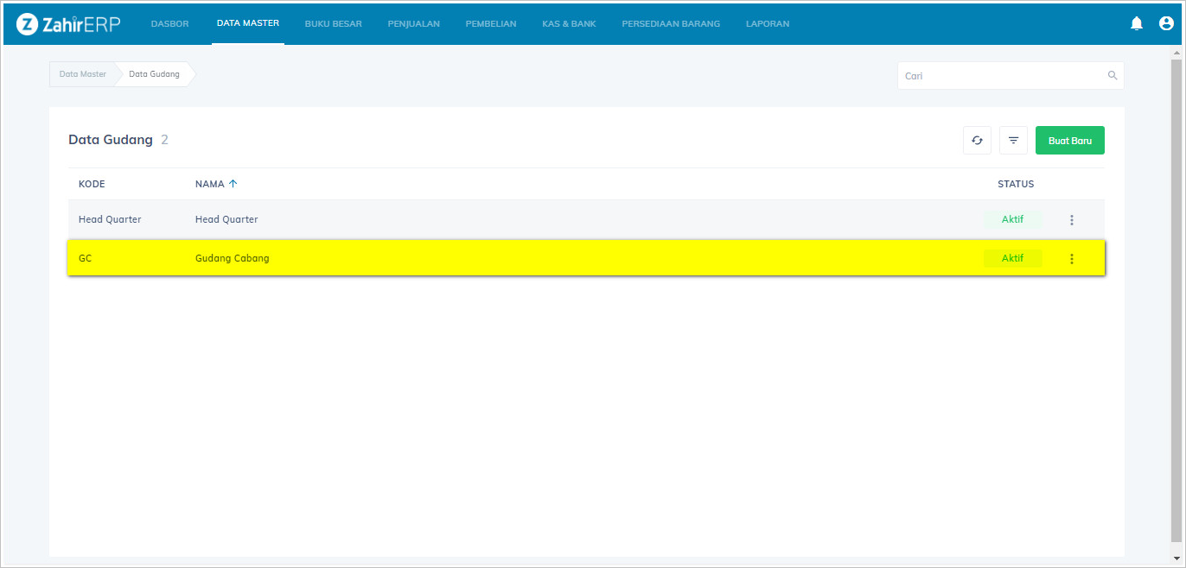This screenshot has height=568, width=1186.
Task: Click the search magnifier icon
Action: (x=1113, y=76)
